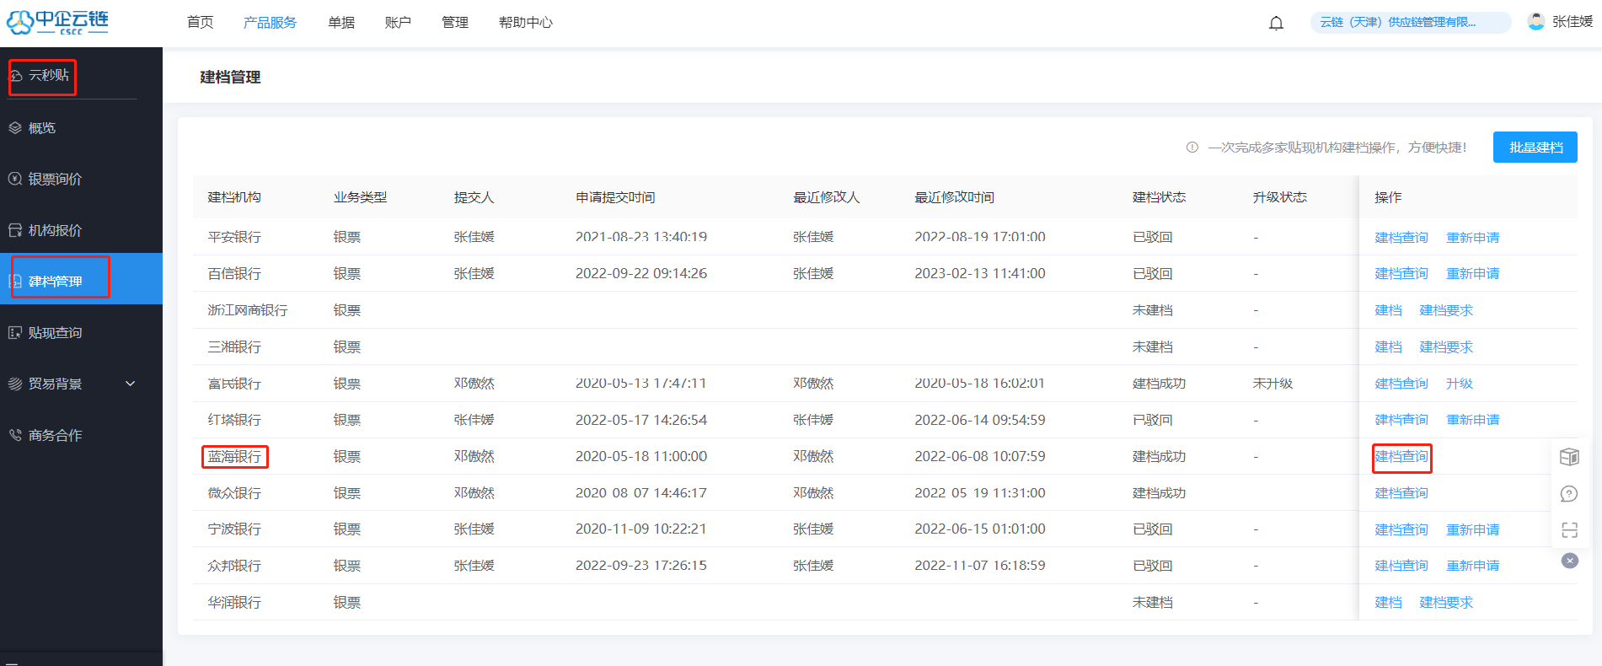This screenshot has width=1602, height=666.
Task: Select 贴现查询 in the sidebar
Action: (x=55, y=333)
